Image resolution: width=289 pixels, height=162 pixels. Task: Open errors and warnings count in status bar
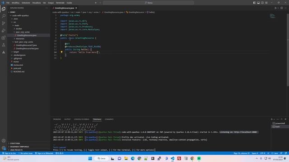(x=59, y=153)
